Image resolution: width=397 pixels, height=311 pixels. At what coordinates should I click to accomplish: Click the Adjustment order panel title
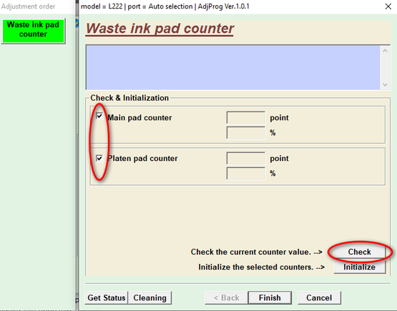28,6
